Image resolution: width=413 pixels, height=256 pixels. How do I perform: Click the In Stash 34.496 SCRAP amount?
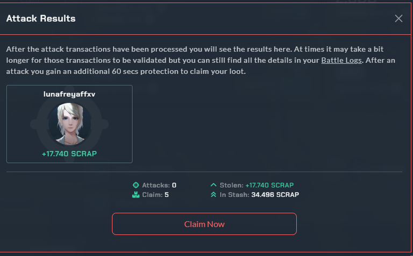tap(275, 195)
